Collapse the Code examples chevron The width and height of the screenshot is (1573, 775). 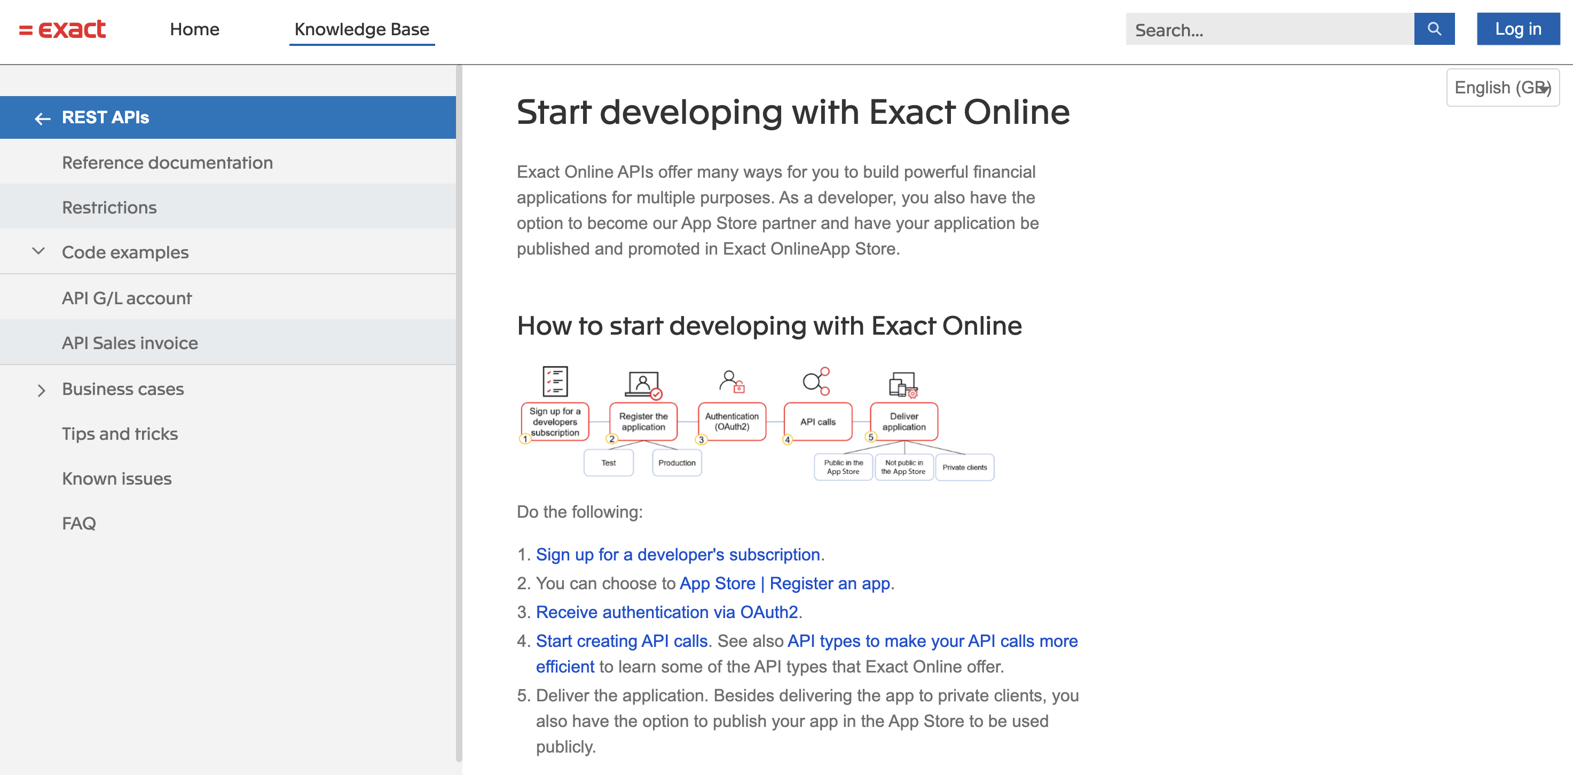[x=38, y=251]
